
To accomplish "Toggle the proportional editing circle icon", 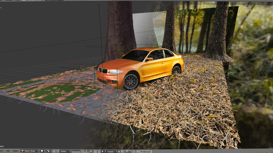I will (95, 151).
